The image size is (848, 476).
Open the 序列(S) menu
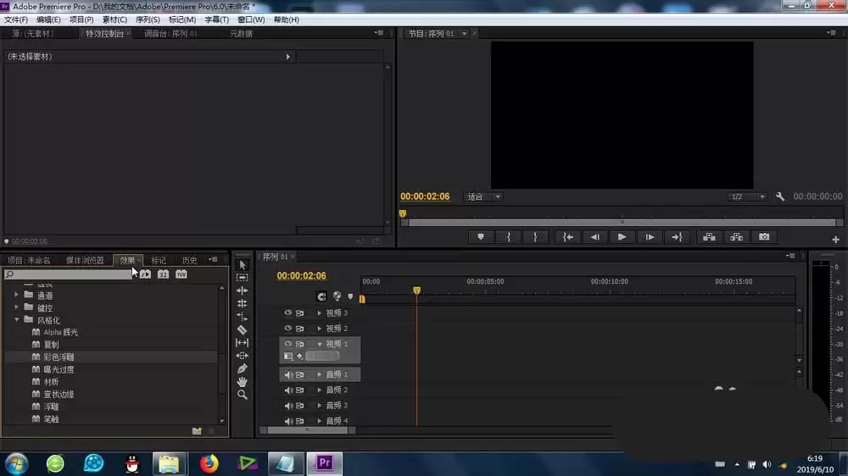(148, 19)
